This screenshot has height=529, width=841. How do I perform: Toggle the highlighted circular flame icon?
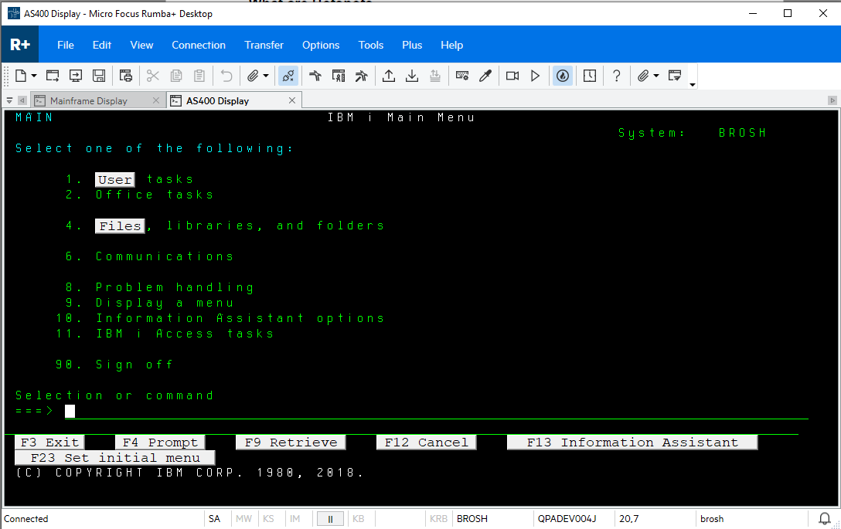click(562, 76)
